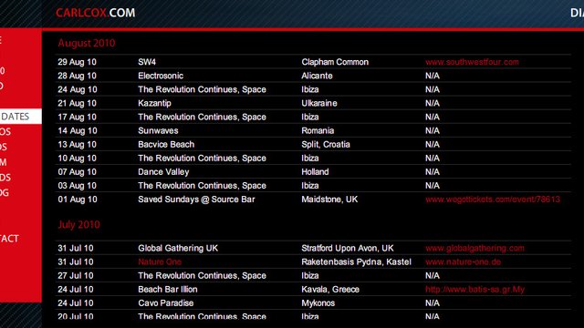Select the date 24 Aug 10
The width and height of the screenshot is (584, 328).
point(77,89)
